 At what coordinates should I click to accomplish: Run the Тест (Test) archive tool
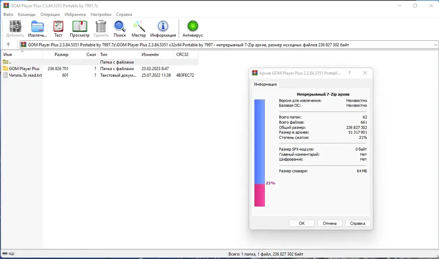coord(58,27)
